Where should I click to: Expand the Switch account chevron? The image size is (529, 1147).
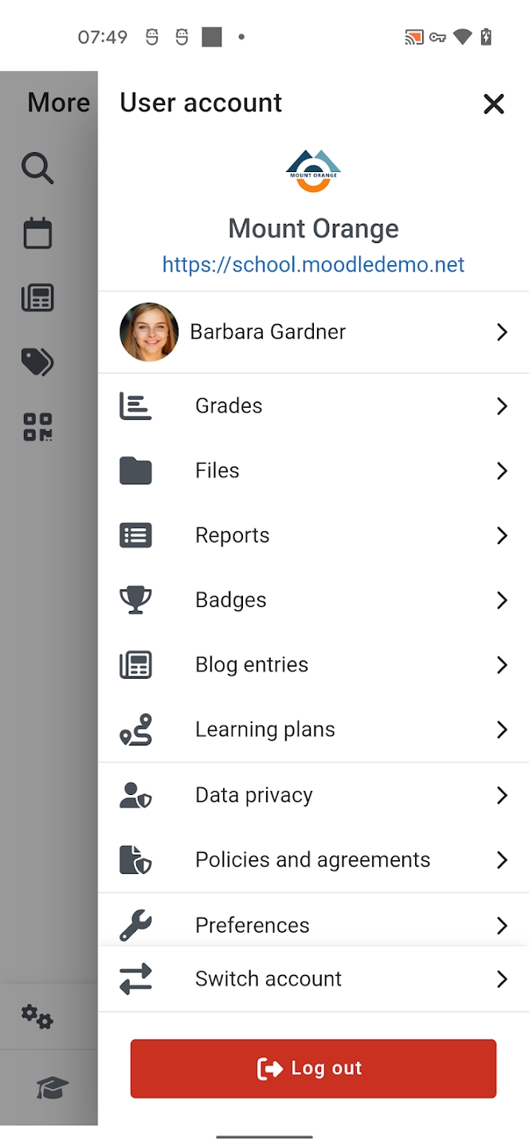pos(502,979)
